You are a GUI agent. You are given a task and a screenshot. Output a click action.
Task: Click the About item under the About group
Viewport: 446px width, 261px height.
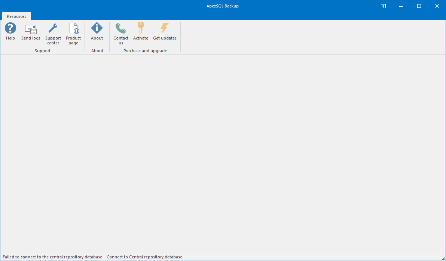click(x=97, y=33)
